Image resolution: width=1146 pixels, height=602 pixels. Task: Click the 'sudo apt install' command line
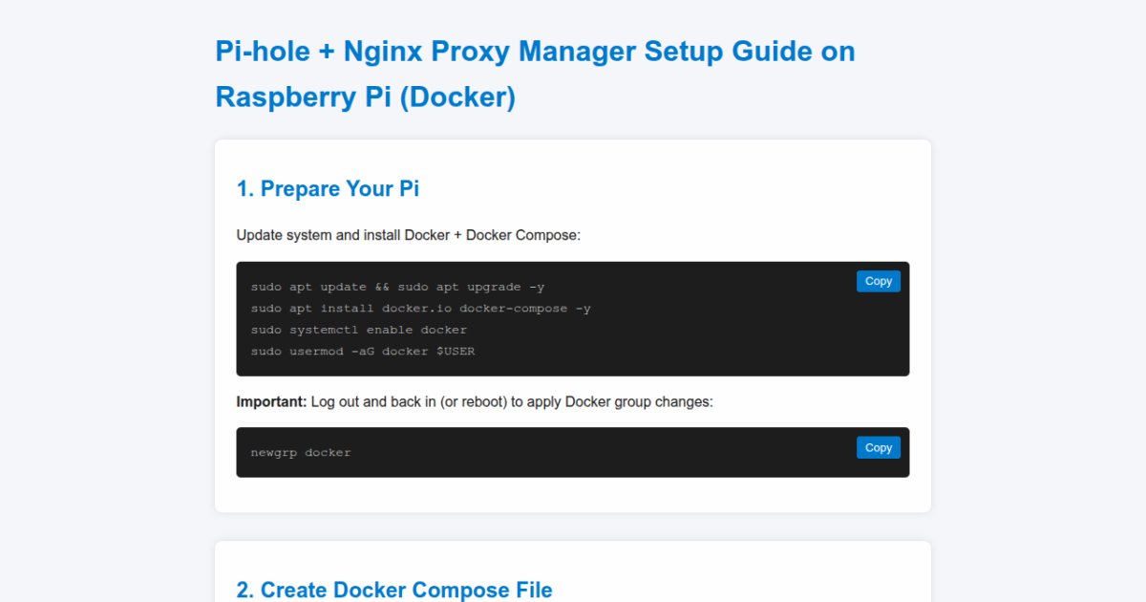(x=312, y=309)
